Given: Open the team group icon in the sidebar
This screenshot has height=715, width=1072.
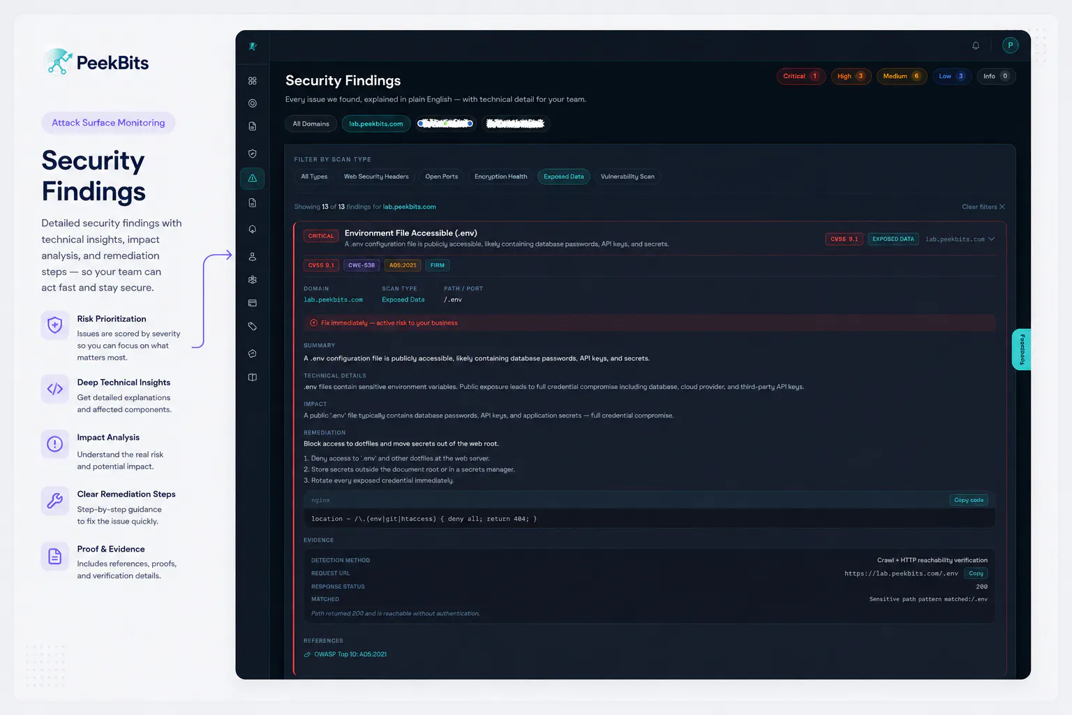Looking at the screenshot, I should point(253,280).
